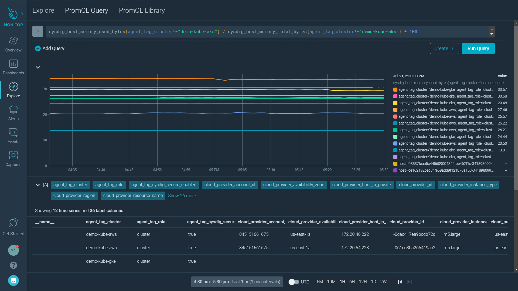This screenshot has width=518, height=291.
Task: Sort by the __name__ column header
Action: [45, 222]
